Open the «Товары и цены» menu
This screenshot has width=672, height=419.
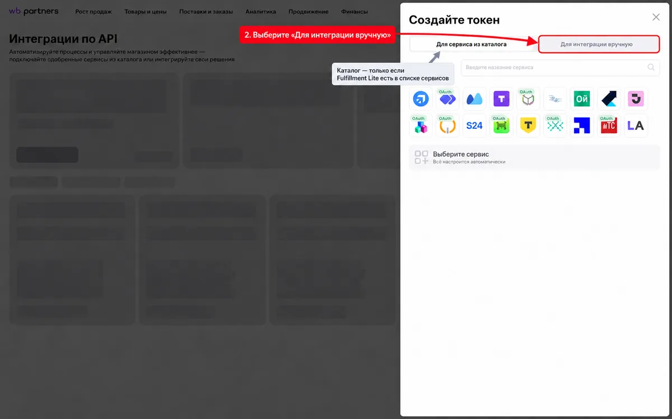pos(146,11)
